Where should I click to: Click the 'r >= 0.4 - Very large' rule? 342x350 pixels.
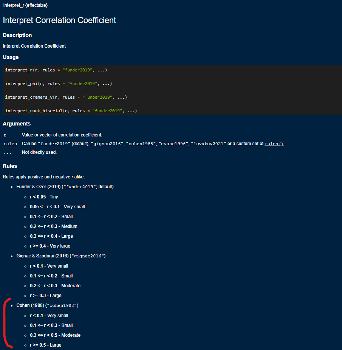coord(51,246)
